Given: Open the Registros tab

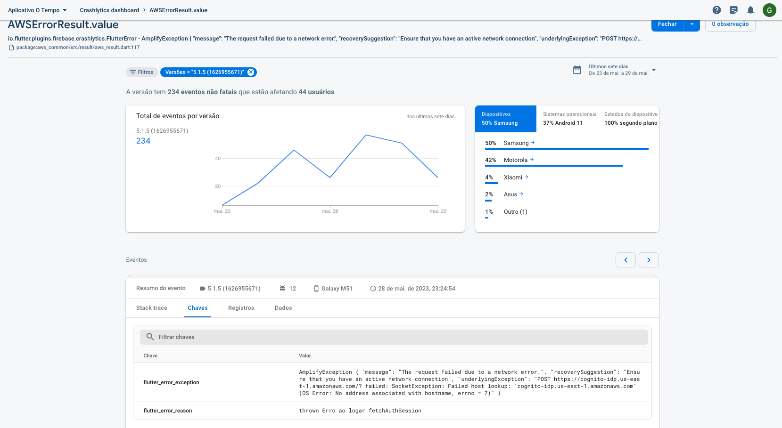Looking at the screenshot, I should coord(241,308).
